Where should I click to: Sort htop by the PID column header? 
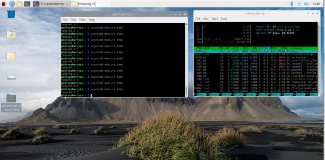click(199, 48)
